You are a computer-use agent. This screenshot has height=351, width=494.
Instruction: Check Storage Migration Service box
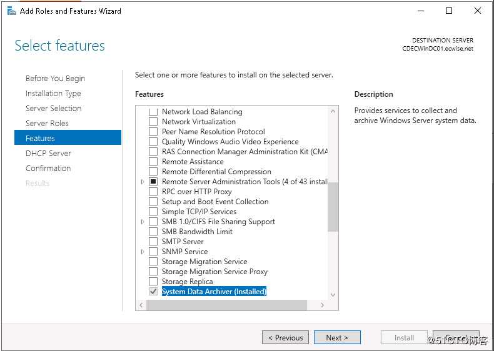coord(153,262)
